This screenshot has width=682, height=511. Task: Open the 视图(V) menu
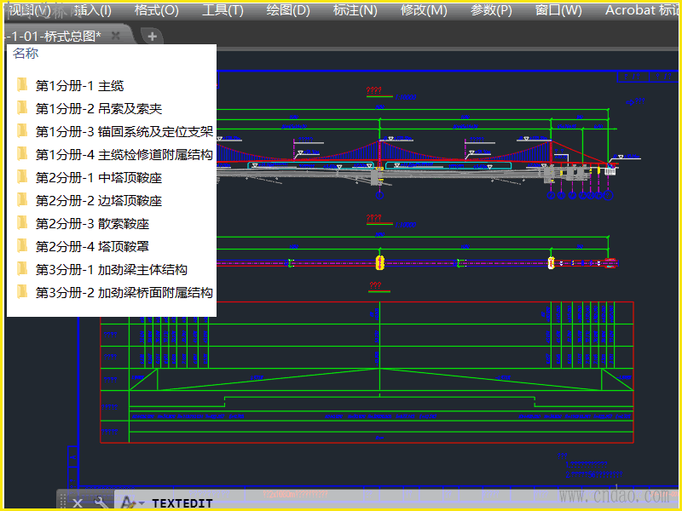(x=30, y=10)
